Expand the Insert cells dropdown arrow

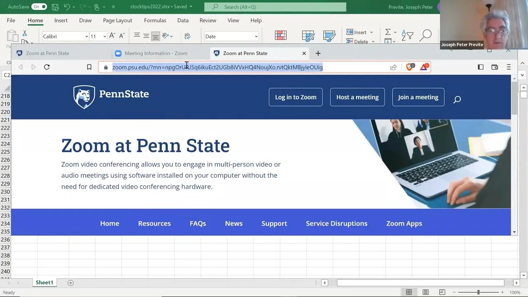click(x=371, y=32)
